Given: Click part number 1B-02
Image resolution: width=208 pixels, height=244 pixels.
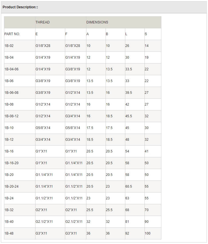Looking at the screenshot, I should click(9, 46).
